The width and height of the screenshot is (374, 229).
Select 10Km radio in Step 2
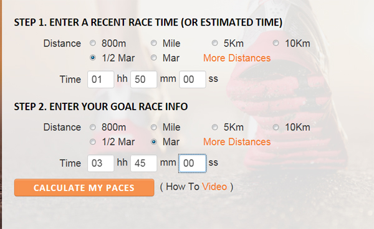coord(276,127)
